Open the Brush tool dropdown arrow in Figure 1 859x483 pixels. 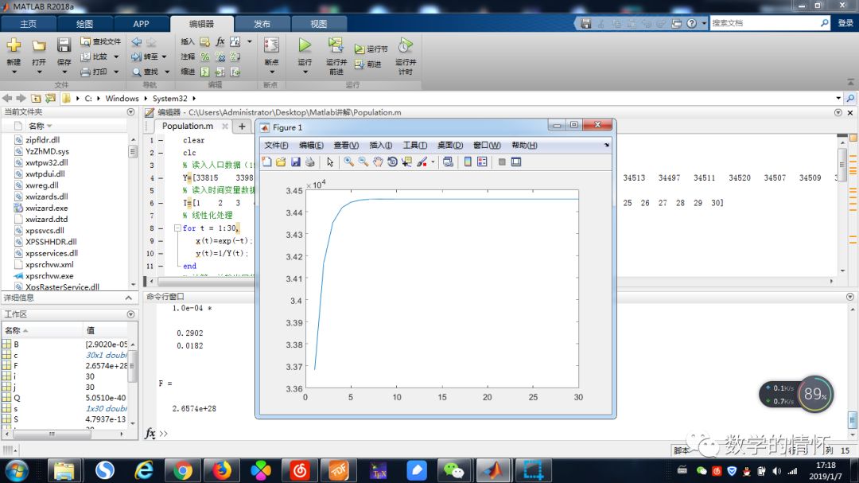tap(433, 162)
